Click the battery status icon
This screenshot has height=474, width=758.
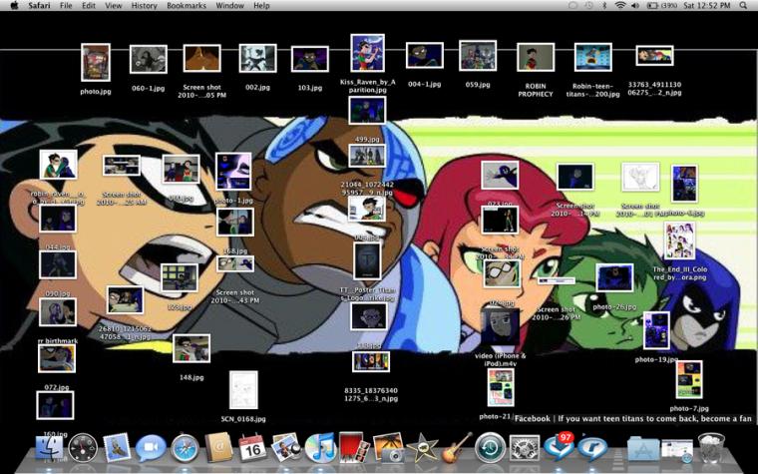click(661, 5)
